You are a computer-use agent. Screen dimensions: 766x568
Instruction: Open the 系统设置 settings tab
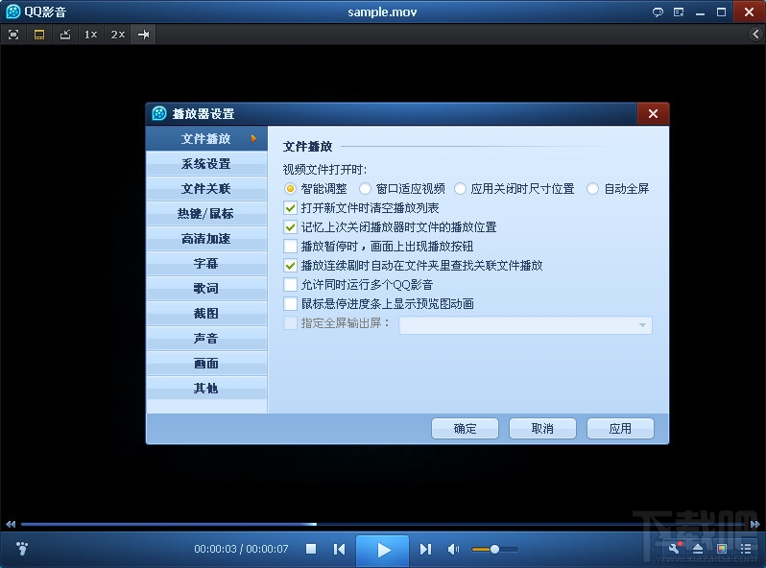[x=206, y=164]
